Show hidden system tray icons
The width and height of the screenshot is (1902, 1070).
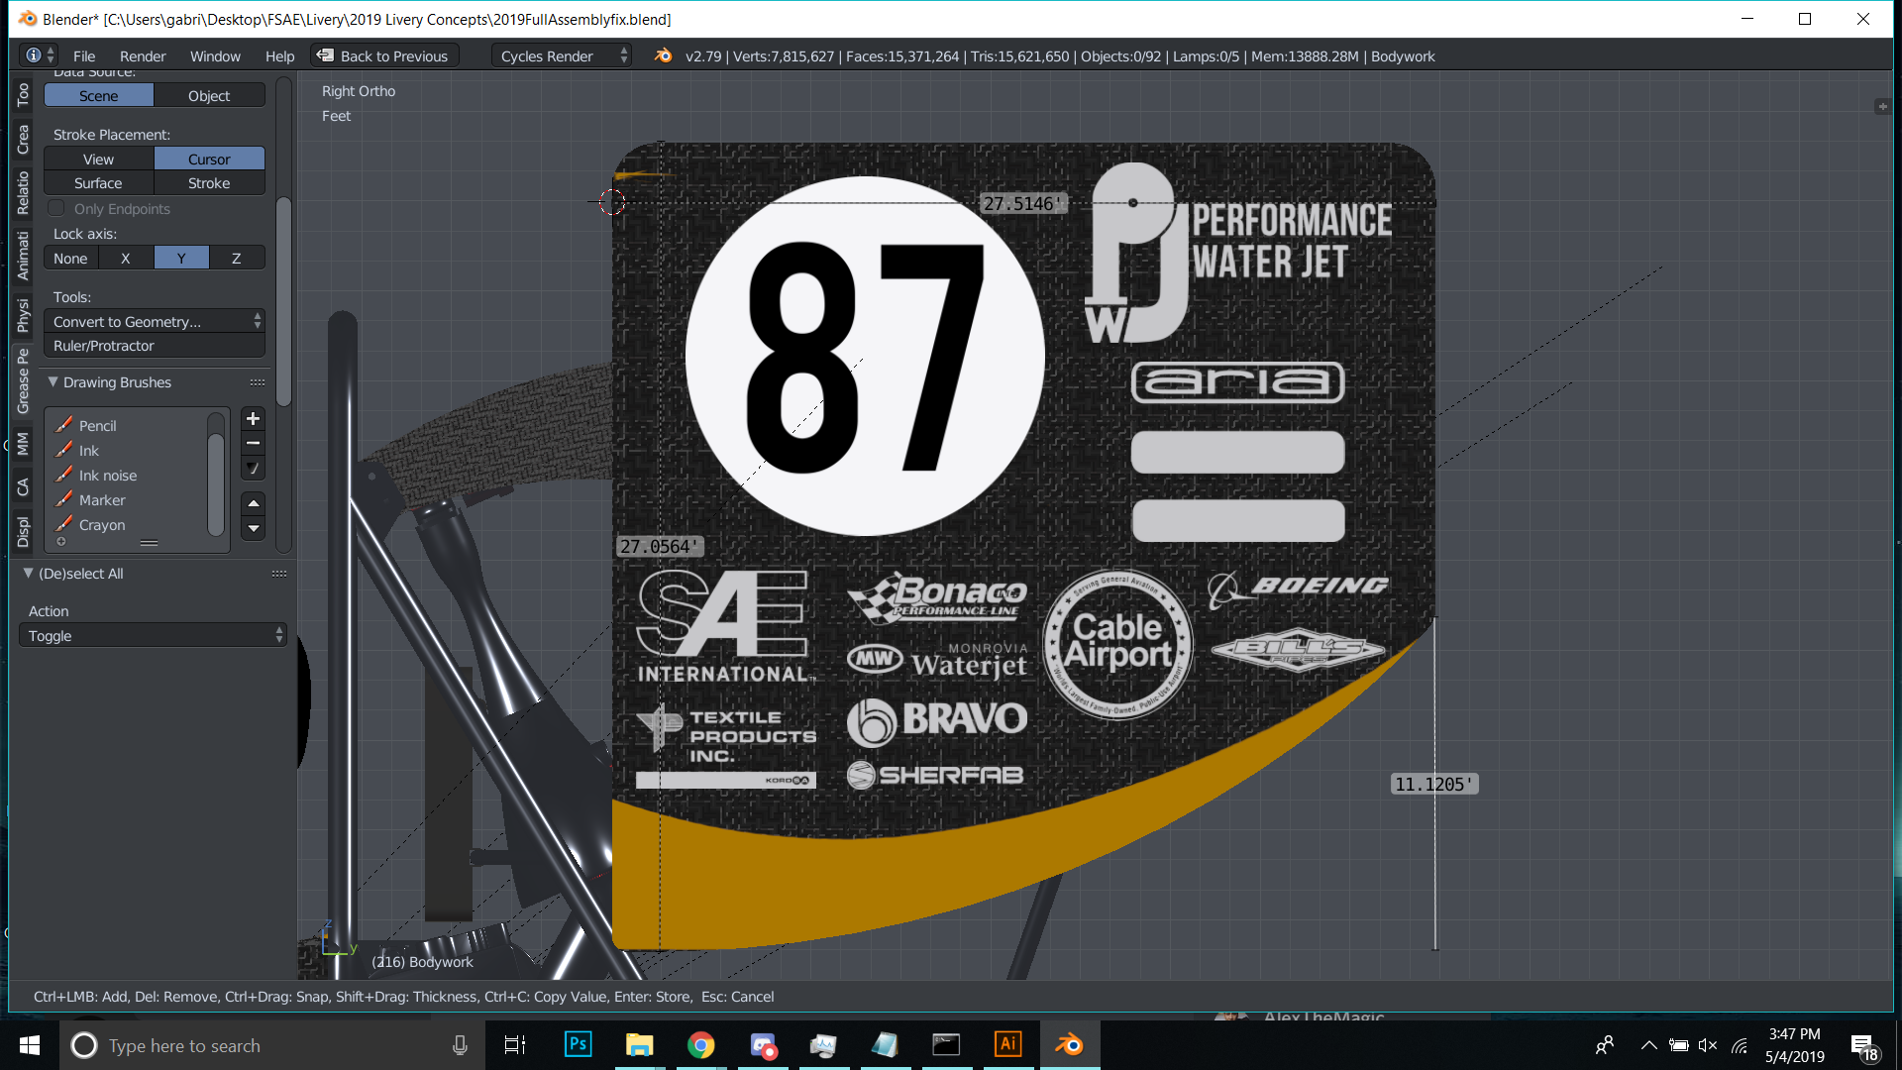(1648, 1045)
